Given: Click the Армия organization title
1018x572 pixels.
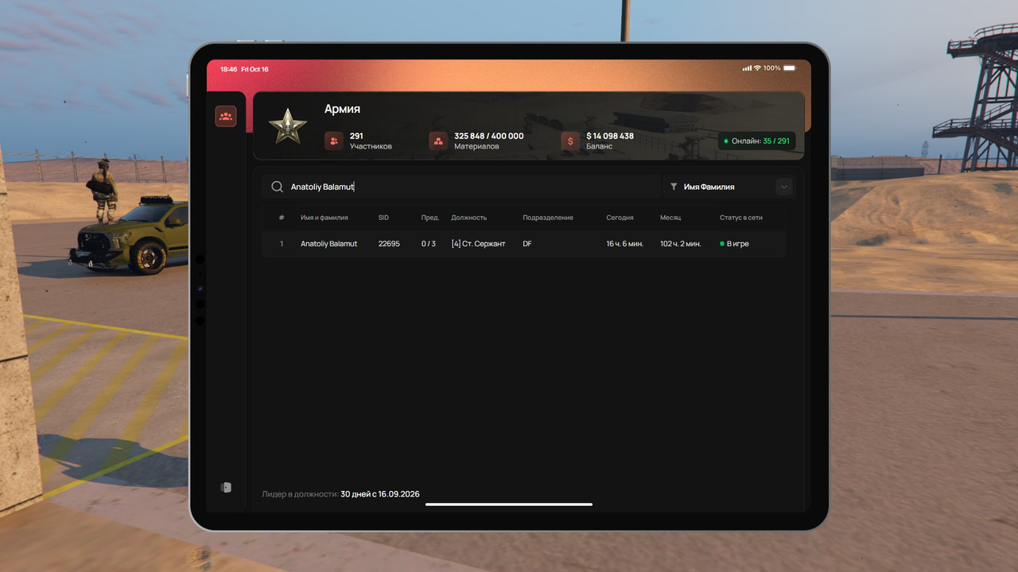Looking at the screenshot, I should pyautogui.click(x=342, y=109).
